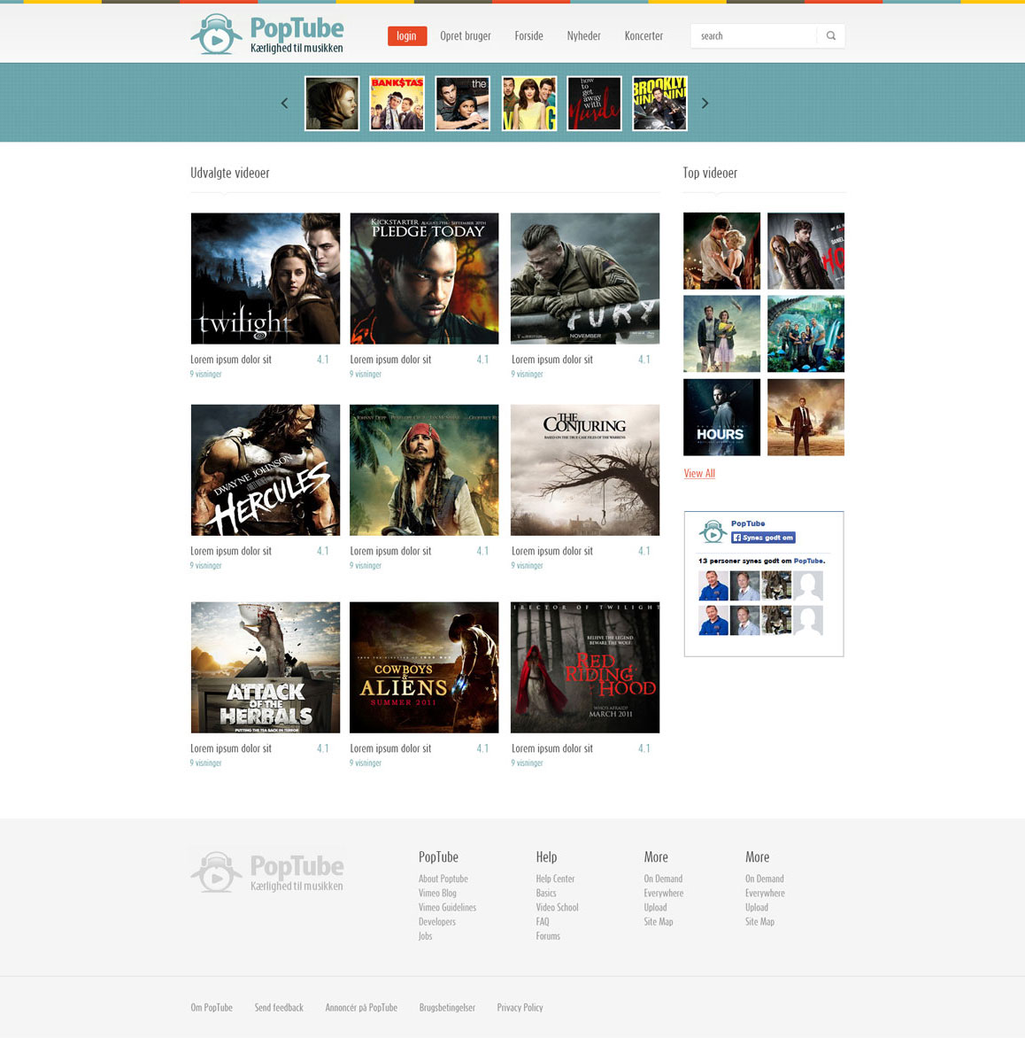
Task: Click the search magnifier icon
Action: 830,35
